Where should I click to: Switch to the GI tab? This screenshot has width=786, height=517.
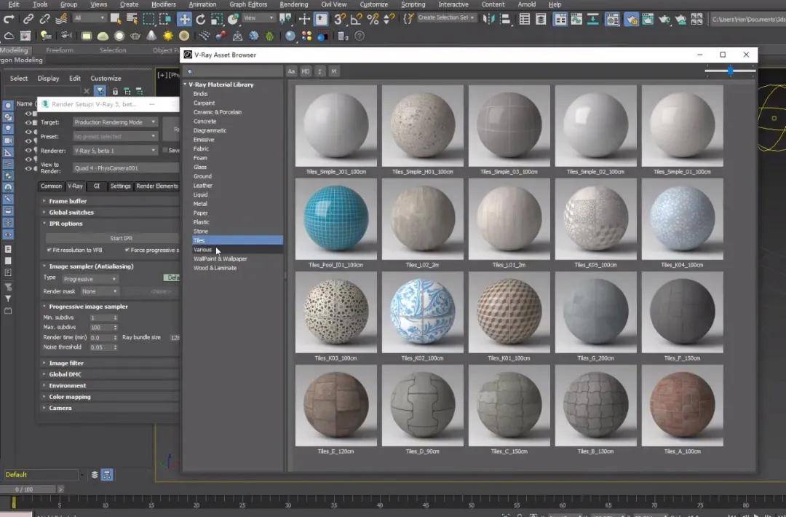click(x=97, y=186)
